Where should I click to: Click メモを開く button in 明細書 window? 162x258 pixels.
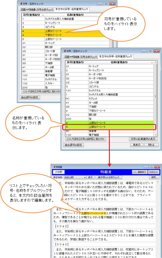tap(59, 172)
